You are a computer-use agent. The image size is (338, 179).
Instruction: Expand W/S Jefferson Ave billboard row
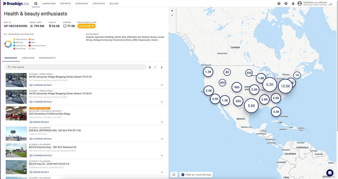click(162, 139)
